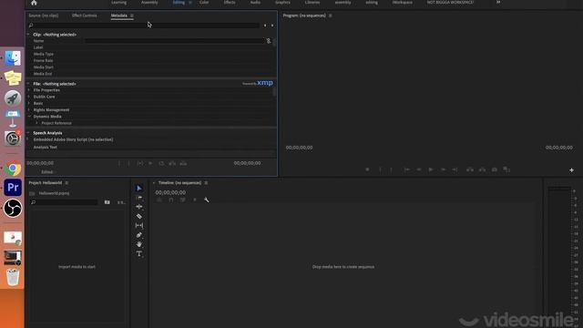Click the Comparison View button in Program monitor
The image size is (583, 328).
tap(506, 169)
